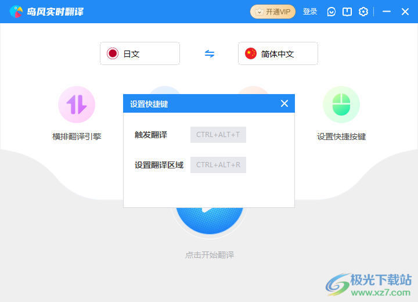Minimize the translation app window
The image size is (418, 302).
pyautogui.click(x=387, y=12)
